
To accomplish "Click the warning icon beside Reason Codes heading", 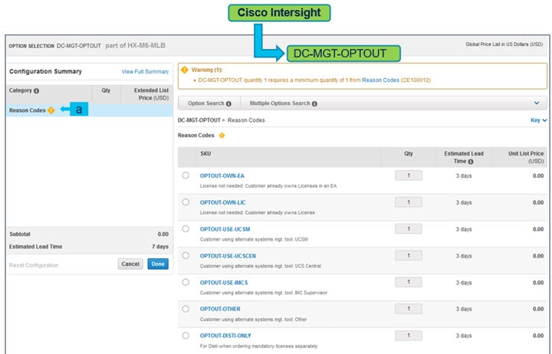I will point(222,136).
